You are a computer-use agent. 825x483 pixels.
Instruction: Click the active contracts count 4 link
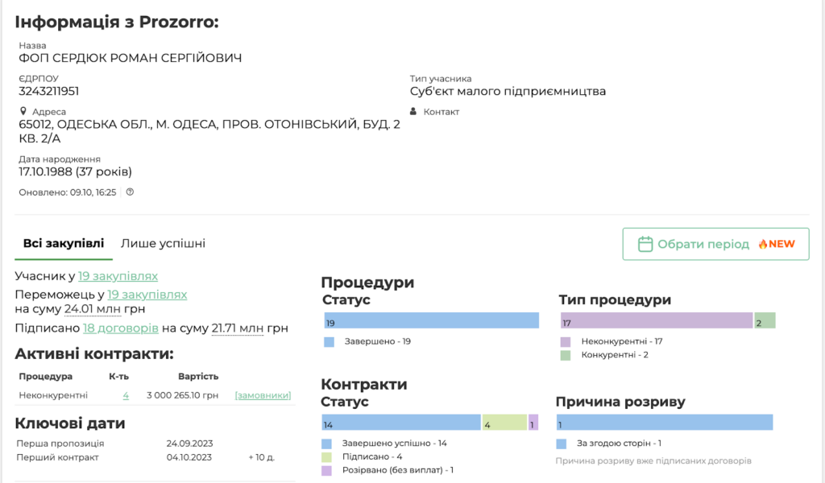click(x=126, y=395)
